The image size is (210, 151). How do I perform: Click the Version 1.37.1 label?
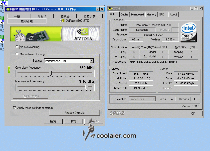click(x=191, y=106)
